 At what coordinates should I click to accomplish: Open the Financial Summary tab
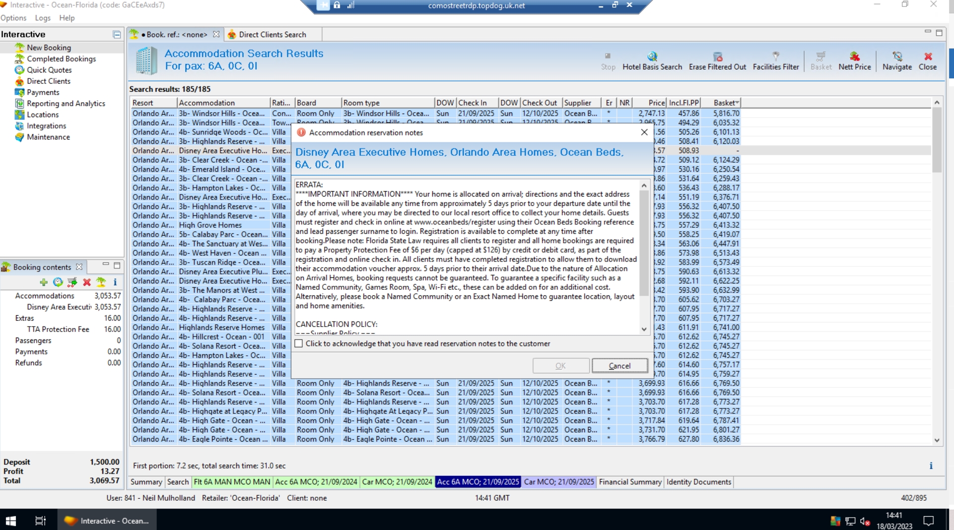click(630, 482)
